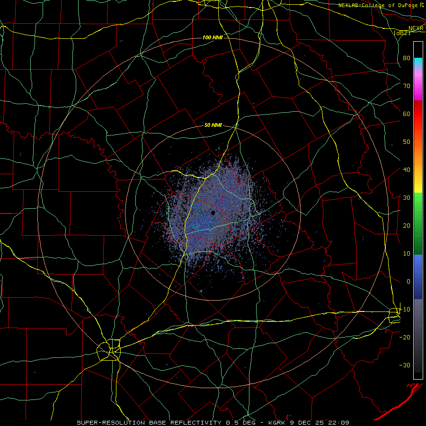Click the 80 dBZ legend label
426x426 pixels.
(407, 58)
